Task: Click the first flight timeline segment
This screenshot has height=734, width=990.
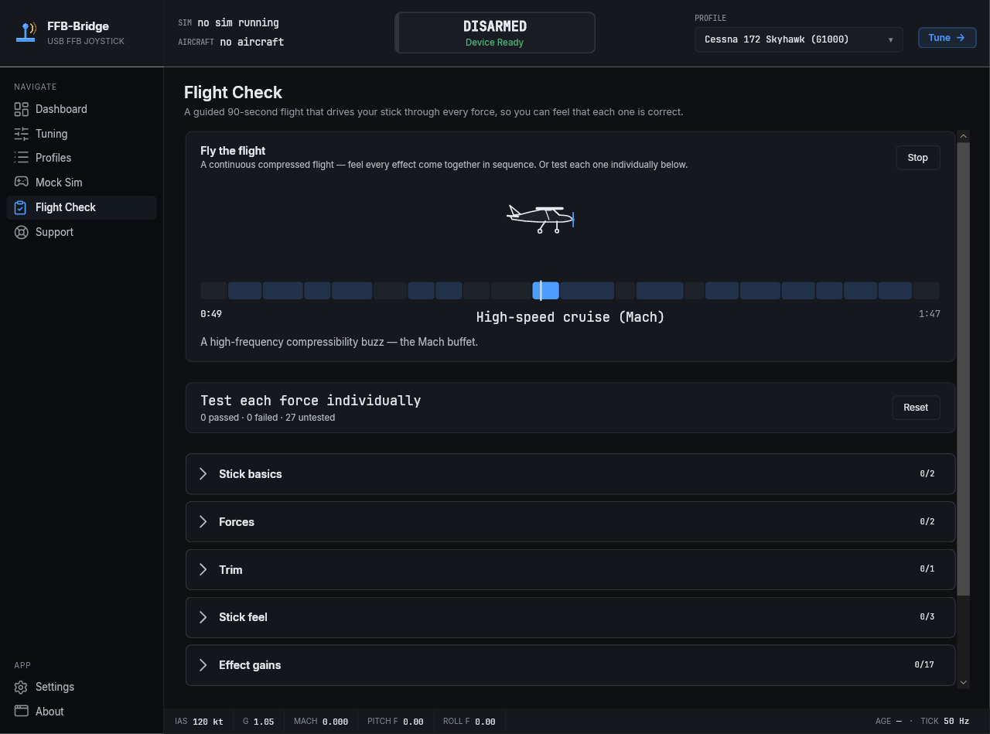Action: coord(213,291)
